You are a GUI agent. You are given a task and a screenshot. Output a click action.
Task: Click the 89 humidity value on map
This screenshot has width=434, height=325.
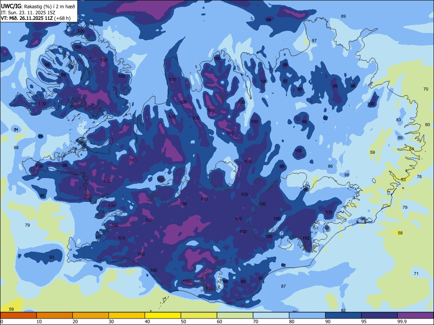343,16
